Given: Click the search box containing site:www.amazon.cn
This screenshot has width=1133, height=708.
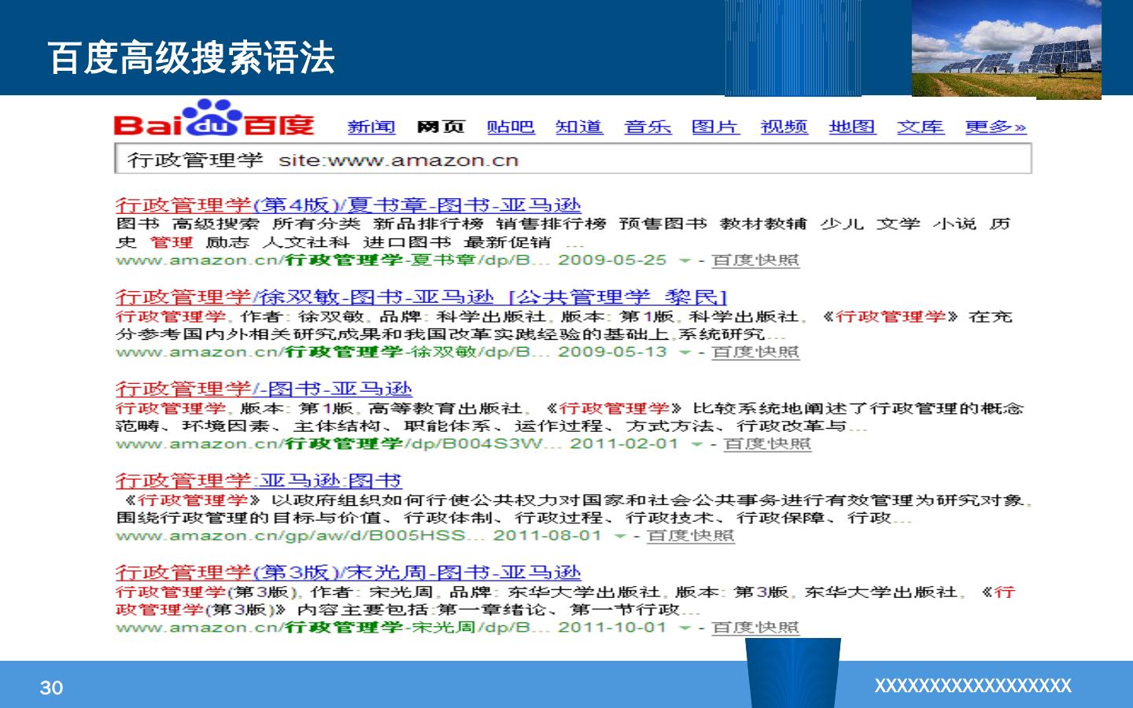Looking at the screenshot, I should click(x=573, y=160).
